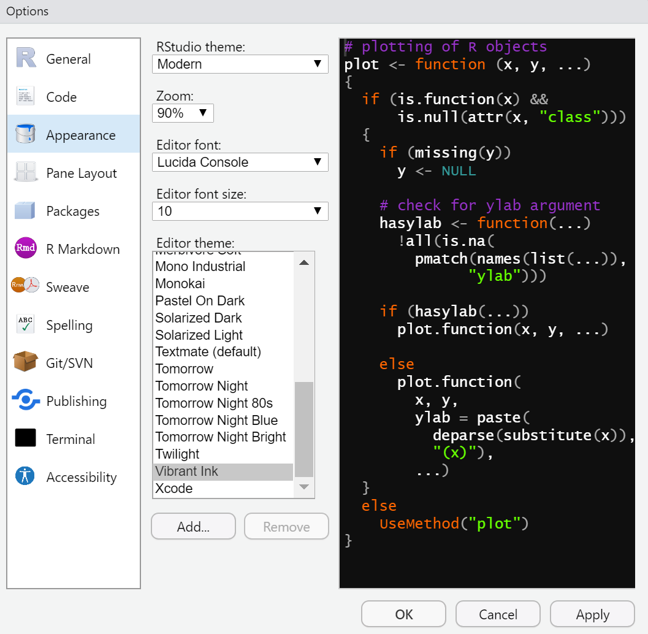Open the Accessibility settings section
This screenshot has width=648, height=634.
[x=74, y=476]
